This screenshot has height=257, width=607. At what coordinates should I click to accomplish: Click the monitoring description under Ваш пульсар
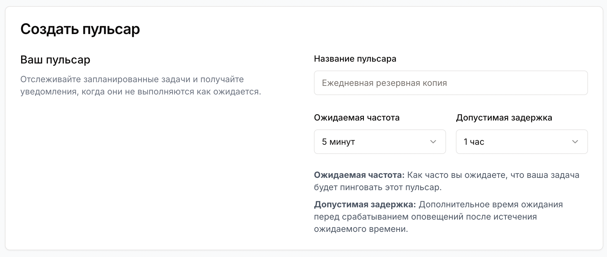[141, 86]
